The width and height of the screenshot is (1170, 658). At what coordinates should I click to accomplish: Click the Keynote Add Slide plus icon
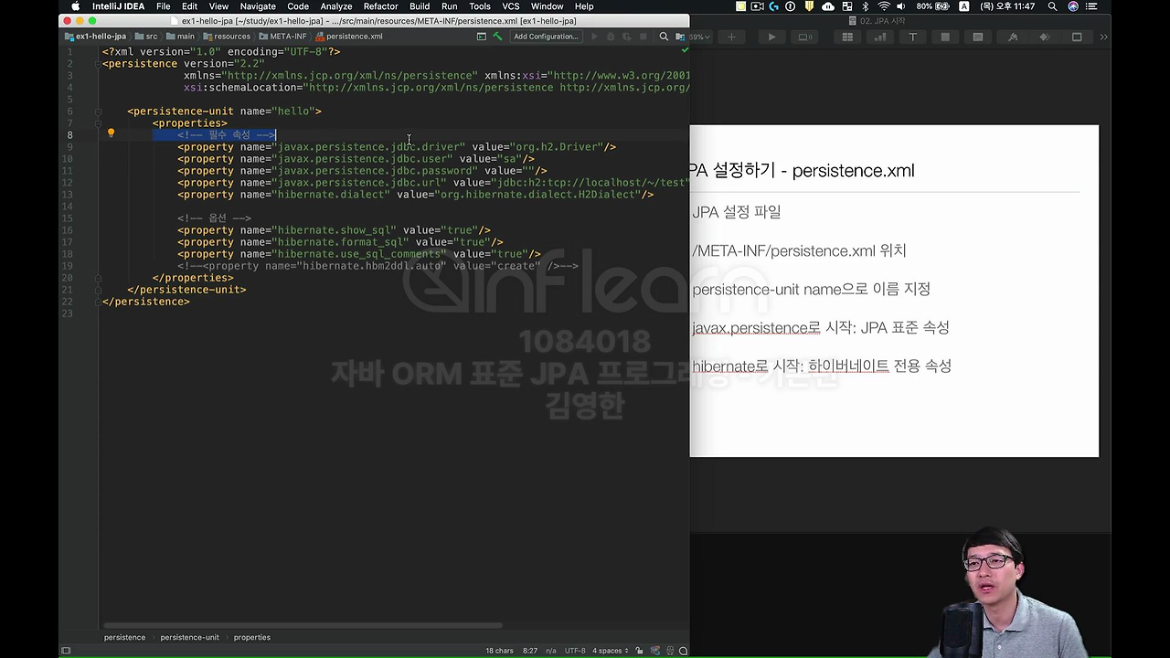tap(731, 37)
